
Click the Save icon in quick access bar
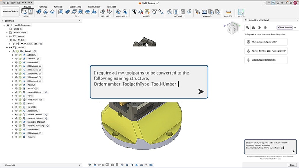pos(19,3)
